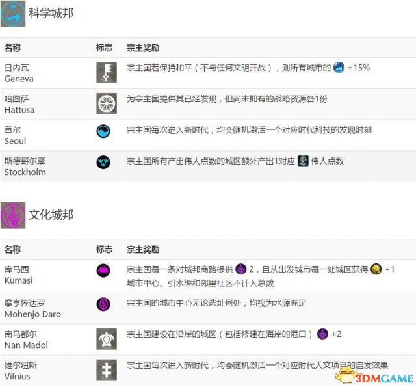416x387 pixels.
Task: Click the science city-state flask icon
Action: (x=13, y=14)
